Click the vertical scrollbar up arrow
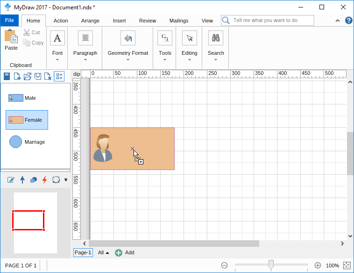The image size is (354, 273). [350, 82]
